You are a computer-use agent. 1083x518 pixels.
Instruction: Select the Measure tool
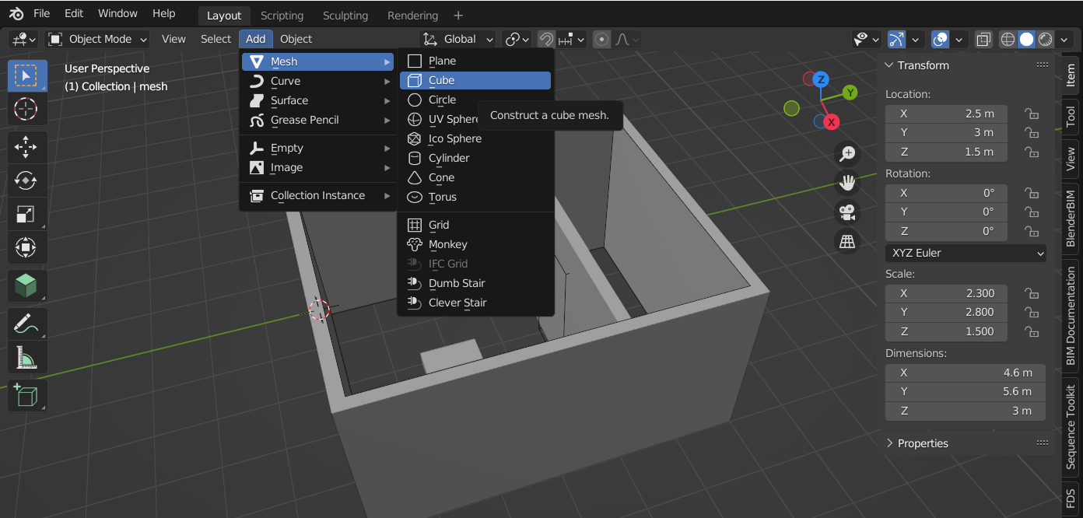click(26, 358)
